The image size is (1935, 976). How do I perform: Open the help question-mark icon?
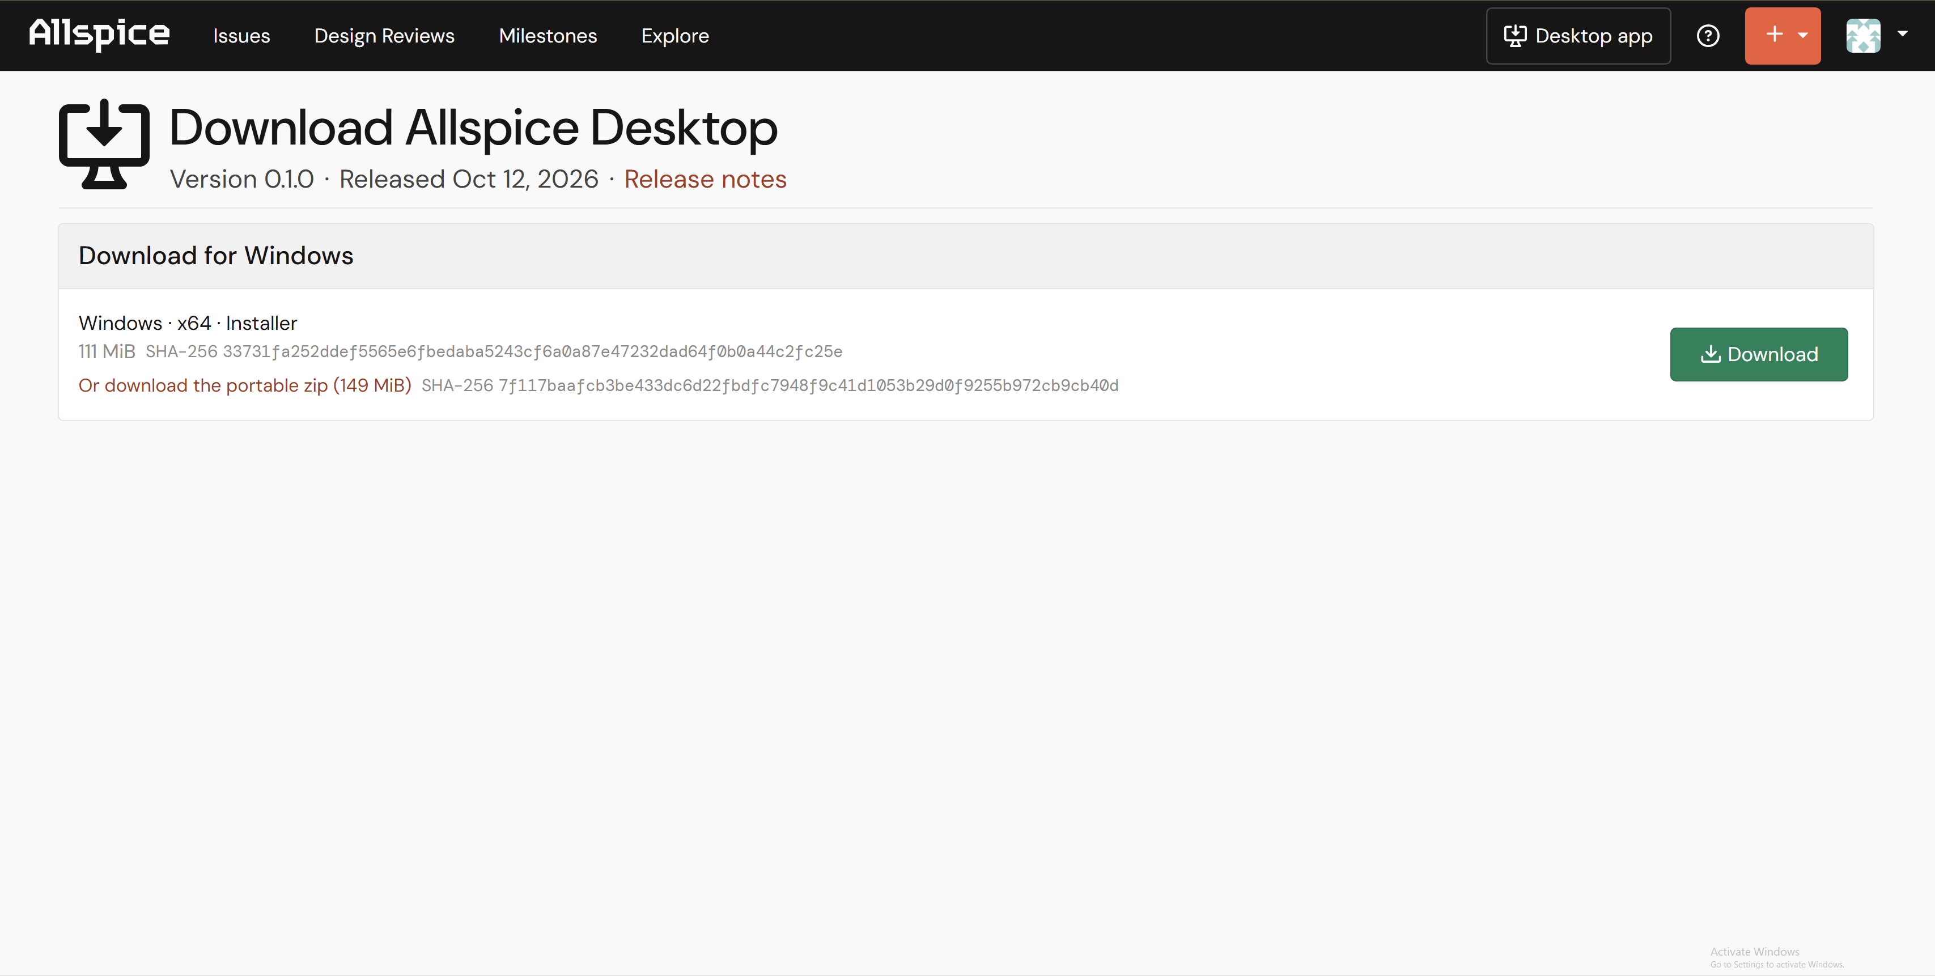[1708, 35]
